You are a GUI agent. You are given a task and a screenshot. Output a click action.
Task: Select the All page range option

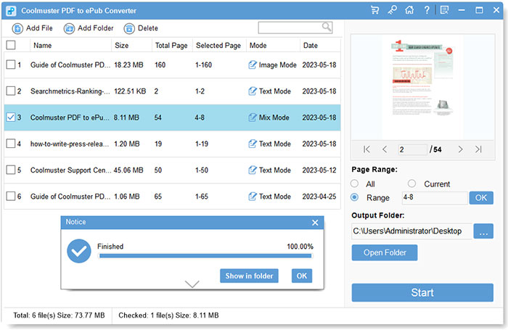pyautogui.click(x=355, y=183)
